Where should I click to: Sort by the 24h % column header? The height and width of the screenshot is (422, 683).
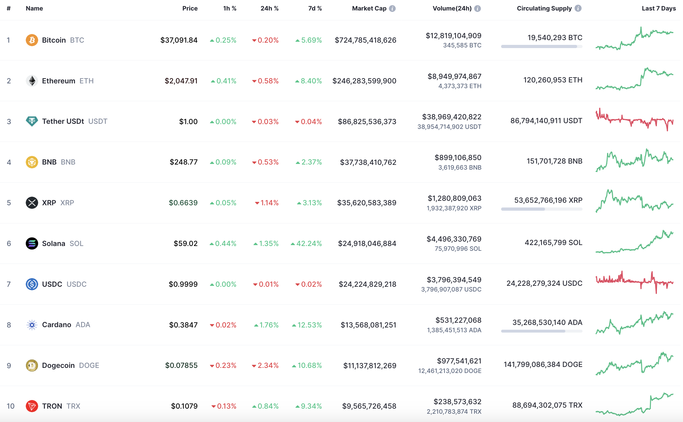(x=269, y=9)
